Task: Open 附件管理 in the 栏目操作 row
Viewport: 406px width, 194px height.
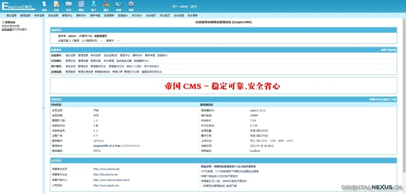Action: coord(109,61)
